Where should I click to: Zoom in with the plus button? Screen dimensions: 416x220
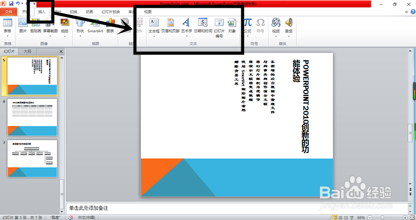[405, 217]
